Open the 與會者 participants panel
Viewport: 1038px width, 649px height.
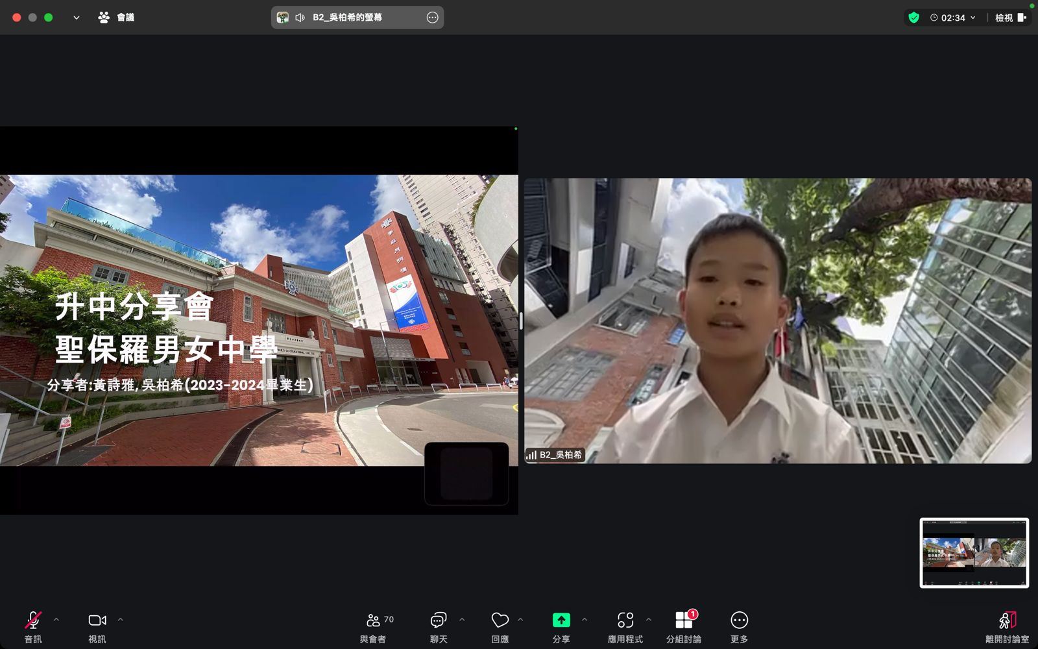(x=373, y=627)
